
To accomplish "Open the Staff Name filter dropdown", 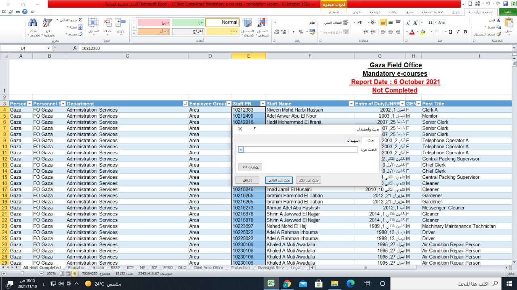I will pos(351,104).
